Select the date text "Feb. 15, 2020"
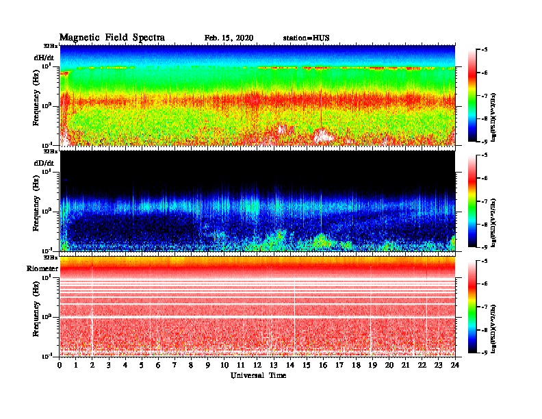Screen dimensions: 542x419 click(229, 38)
